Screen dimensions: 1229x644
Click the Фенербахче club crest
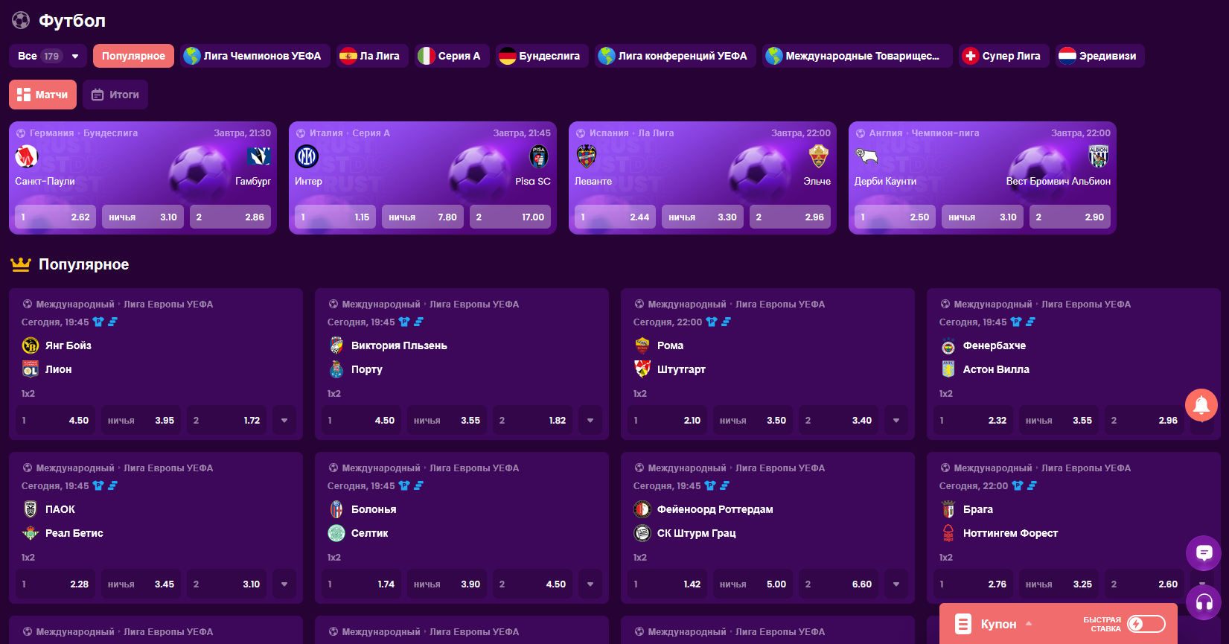coord(948,345)
